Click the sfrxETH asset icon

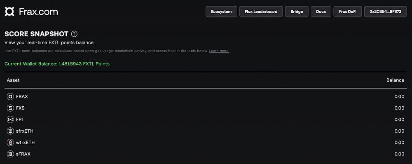[x=10, y=131]
